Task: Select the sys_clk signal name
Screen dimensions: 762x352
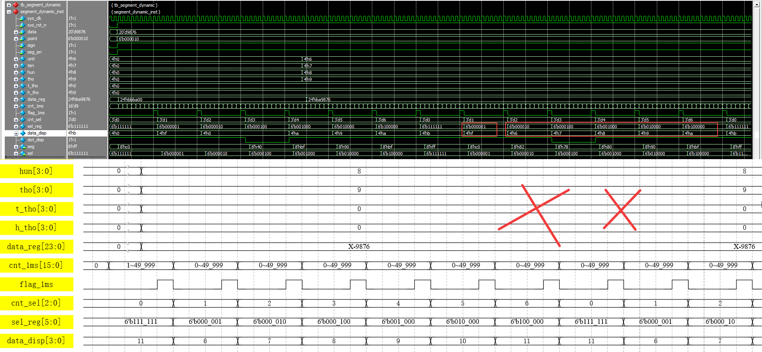Action: 34,18
